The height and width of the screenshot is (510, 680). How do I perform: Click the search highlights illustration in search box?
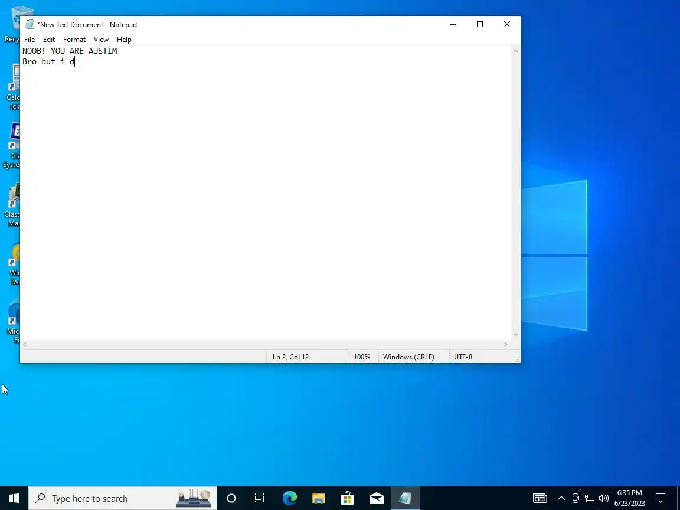point(194,498)
